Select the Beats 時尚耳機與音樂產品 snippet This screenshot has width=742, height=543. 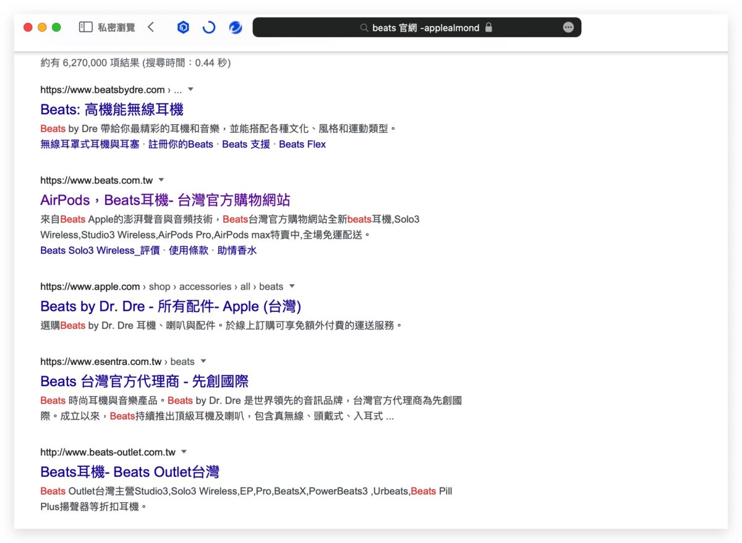[251, 408]
